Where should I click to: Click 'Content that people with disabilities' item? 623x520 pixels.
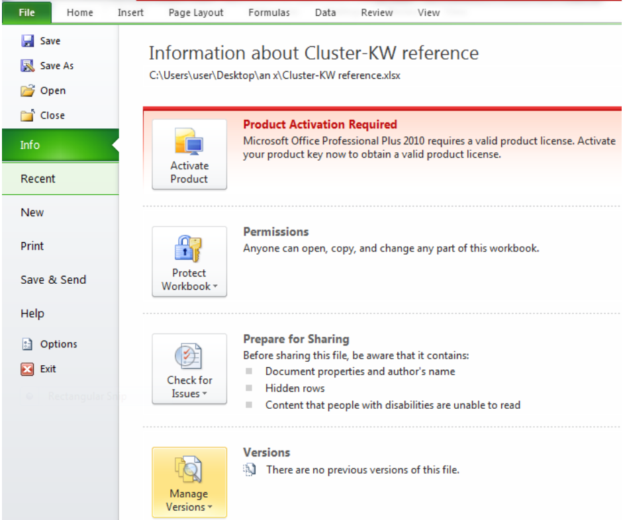click(x=393, y=406)
